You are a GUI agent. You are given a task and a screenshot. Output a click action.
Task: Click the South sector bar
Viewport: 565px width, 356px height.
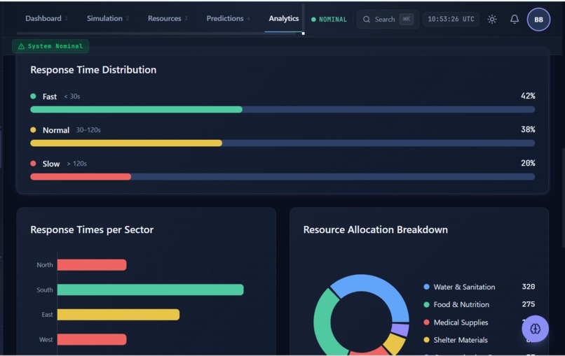(150, 290)
